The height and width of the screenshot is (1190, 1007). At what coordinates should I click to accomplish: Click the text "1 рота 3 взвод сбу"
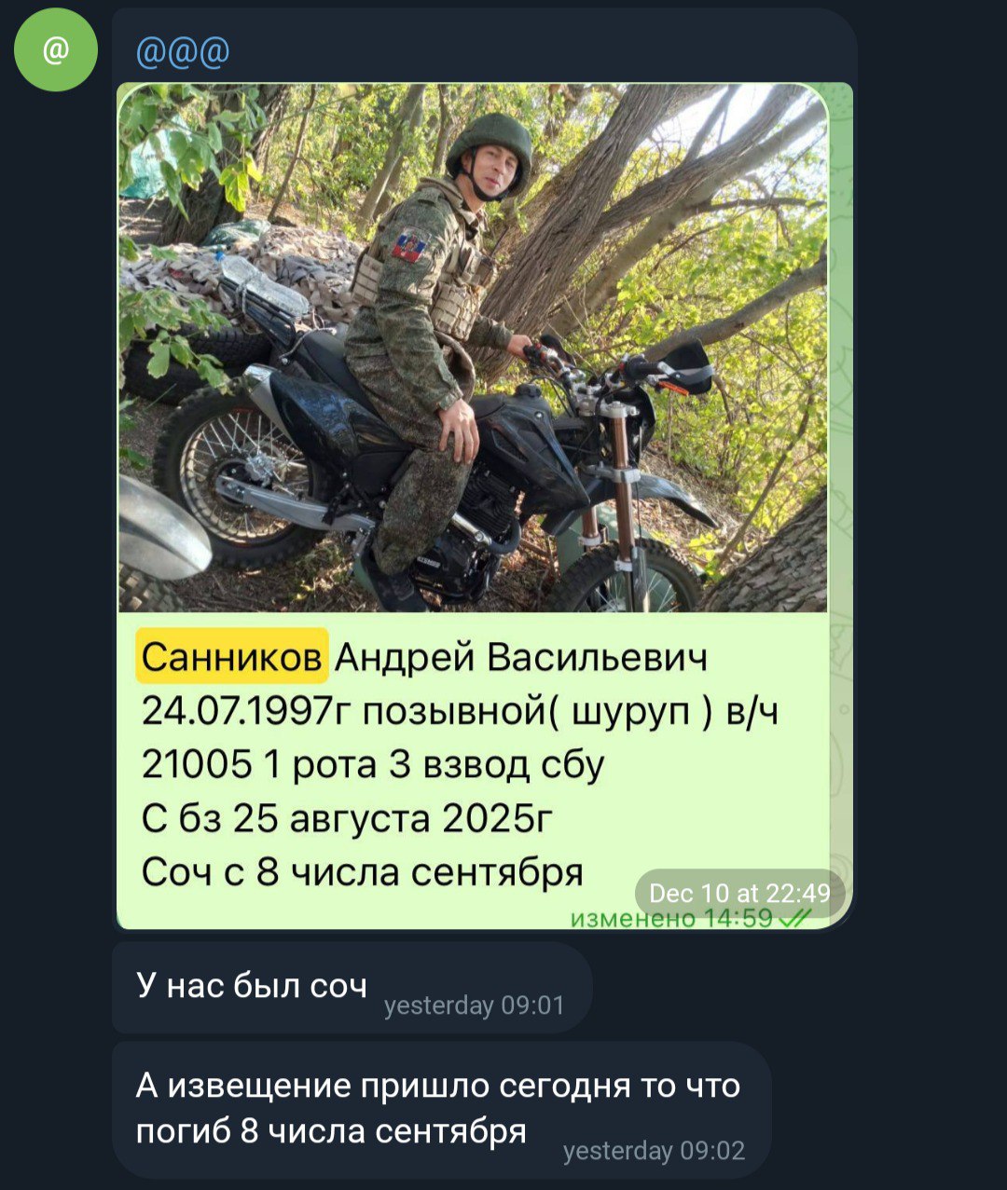(x=435, y=765)
